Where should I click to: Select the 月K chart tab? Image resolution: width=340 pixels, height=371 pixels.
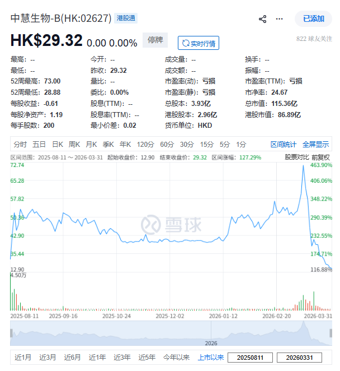point(91,144)
